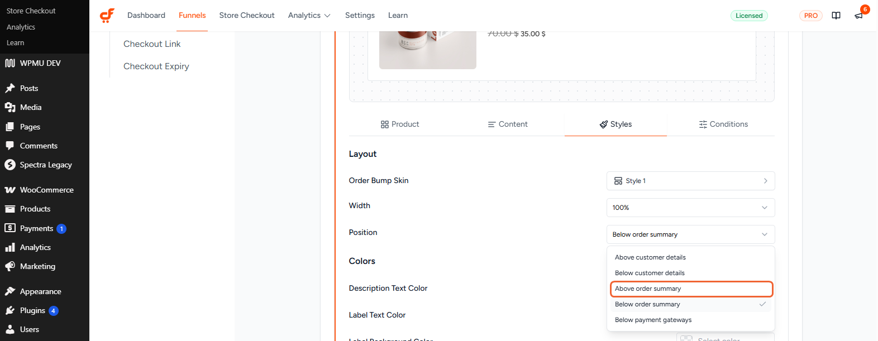The width and height of the screenshot is (878, 341).
Task: Select Above order summary option
Action: tap(691, 289)
